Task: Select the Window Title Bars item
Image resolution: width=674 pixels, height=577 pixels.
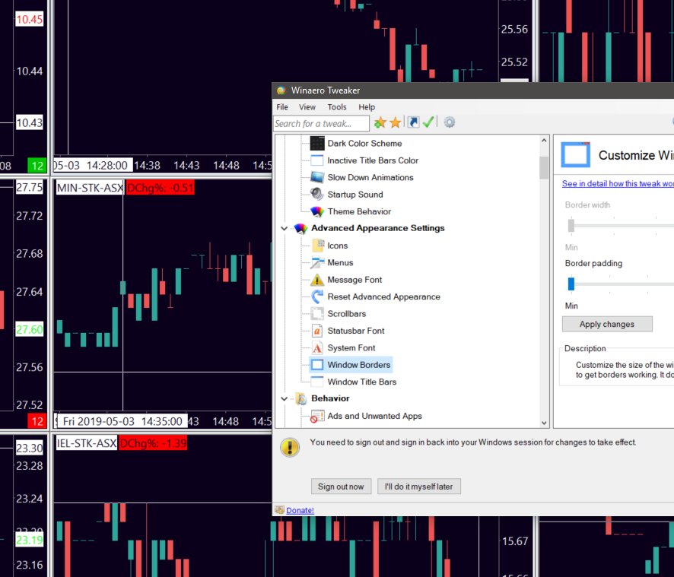Action: pos(362,382)
